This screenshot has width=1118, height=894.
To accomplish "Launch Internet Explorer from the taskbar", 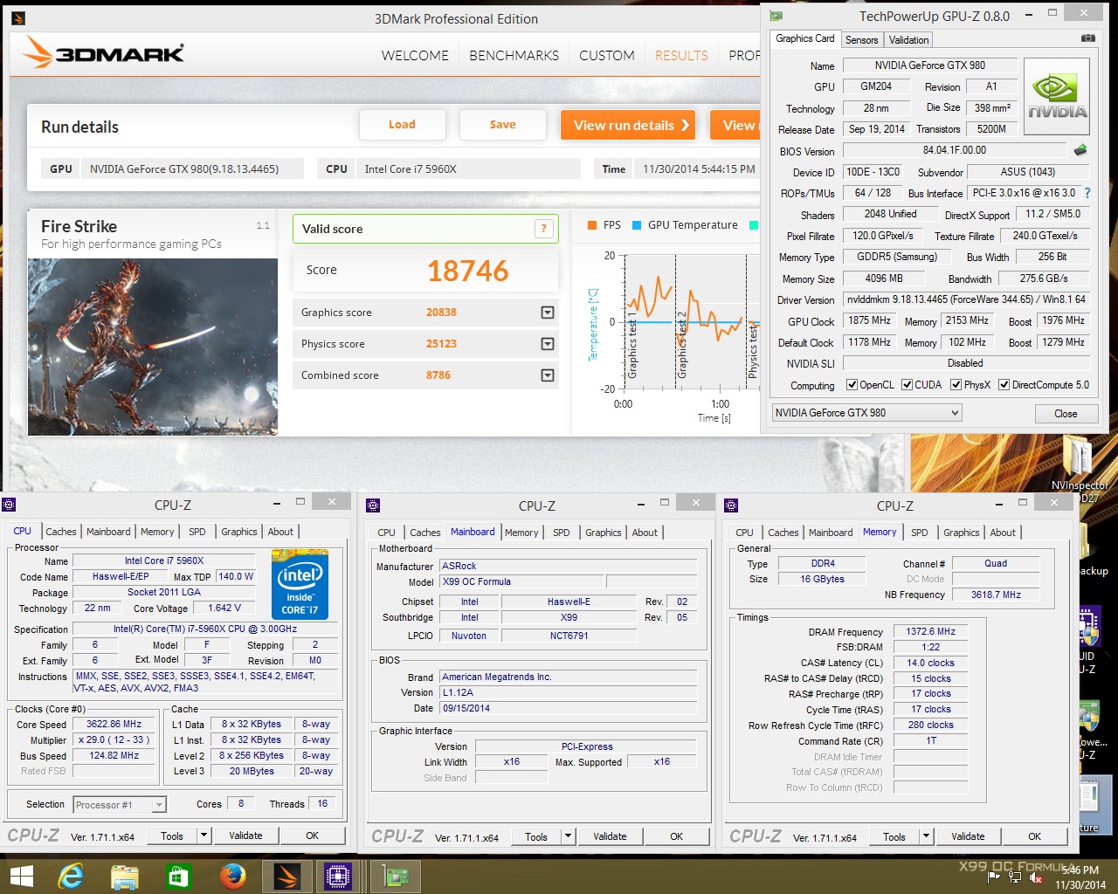I will [71, 876].
